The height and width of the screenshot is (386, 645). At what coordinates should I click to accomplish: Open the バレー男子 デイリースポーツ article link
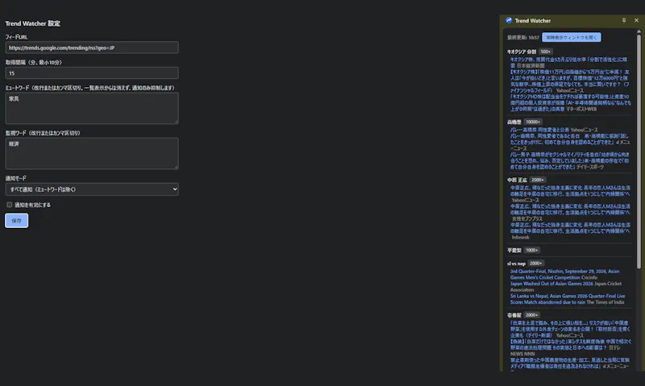coord(569,160)
